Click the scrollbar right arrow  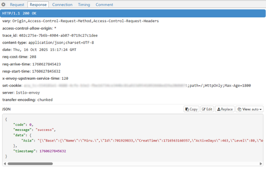point(262,164)
